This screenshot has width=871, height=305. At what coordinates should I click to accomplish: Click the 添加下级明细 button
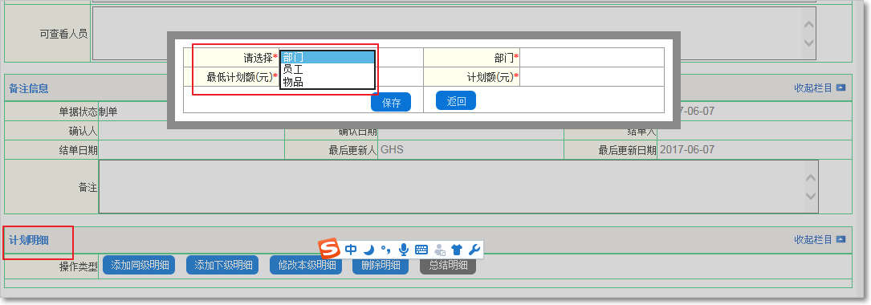pyautogui.click(x=222, y=265)
